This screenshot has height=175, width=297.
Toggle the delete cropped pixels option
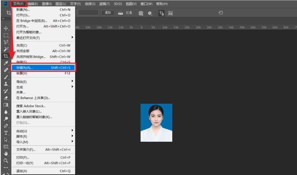point(161,13)
